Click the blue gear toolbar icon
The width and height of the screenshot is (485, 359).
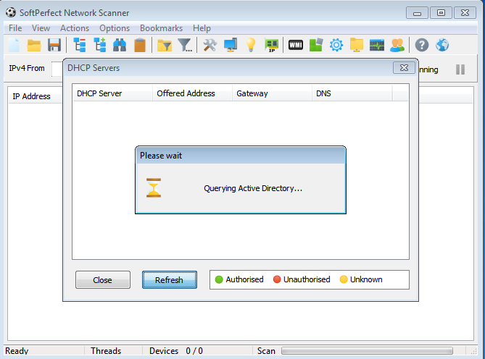point(336,46)
